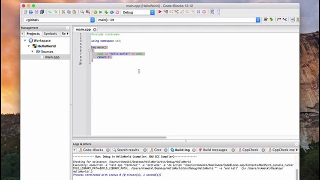Collapse the HelloWorld project node
The width and height of the screenshot is (320, 180).
29,46
